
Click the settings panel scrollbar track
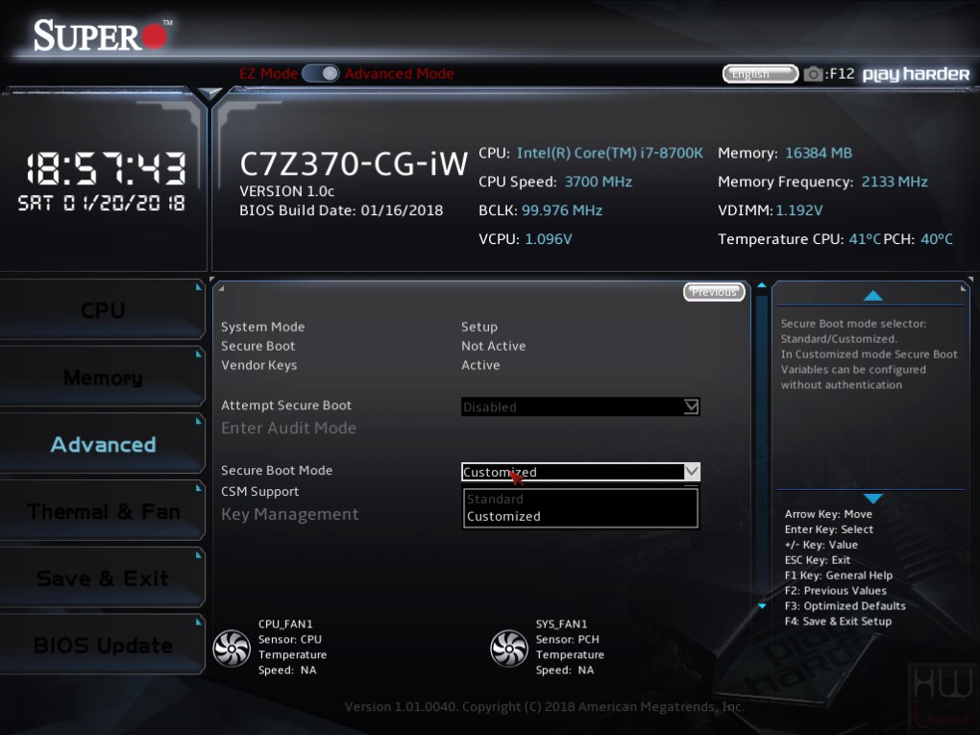coord(761,446)
